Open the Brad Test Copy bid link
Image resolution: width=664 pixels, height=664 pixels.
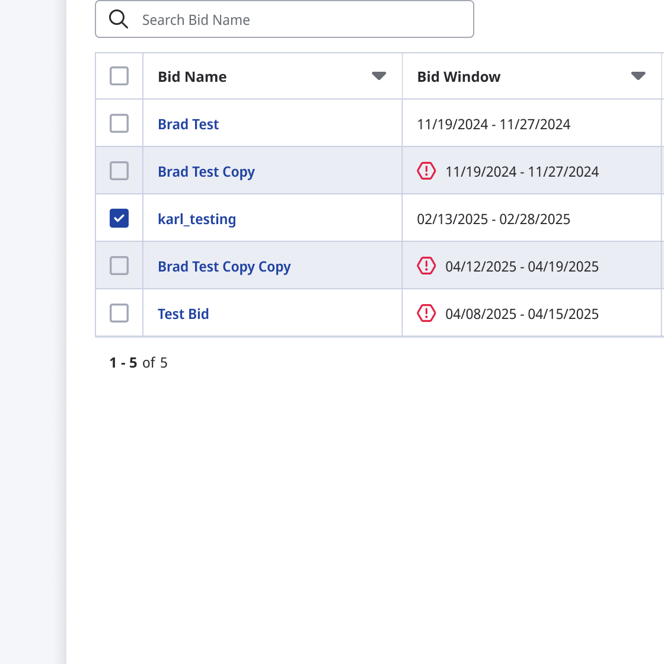(x=206, y=171)
